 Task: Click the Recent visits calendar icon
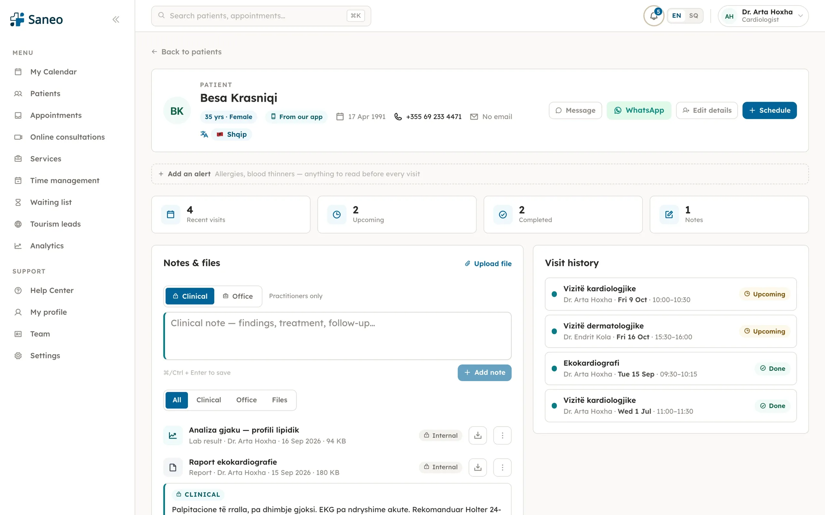(170, 214)
